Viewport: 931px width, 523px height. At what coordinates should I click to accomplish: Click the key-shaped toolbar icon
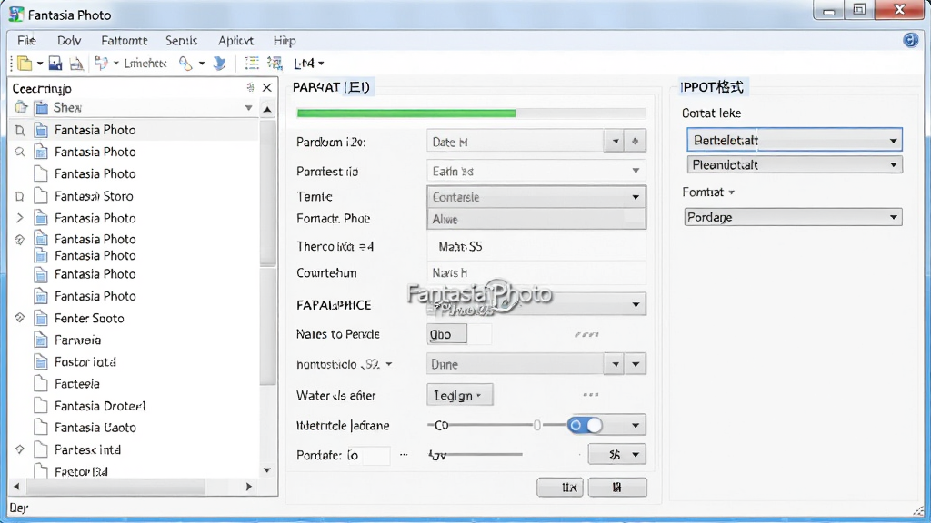point(185,63)
